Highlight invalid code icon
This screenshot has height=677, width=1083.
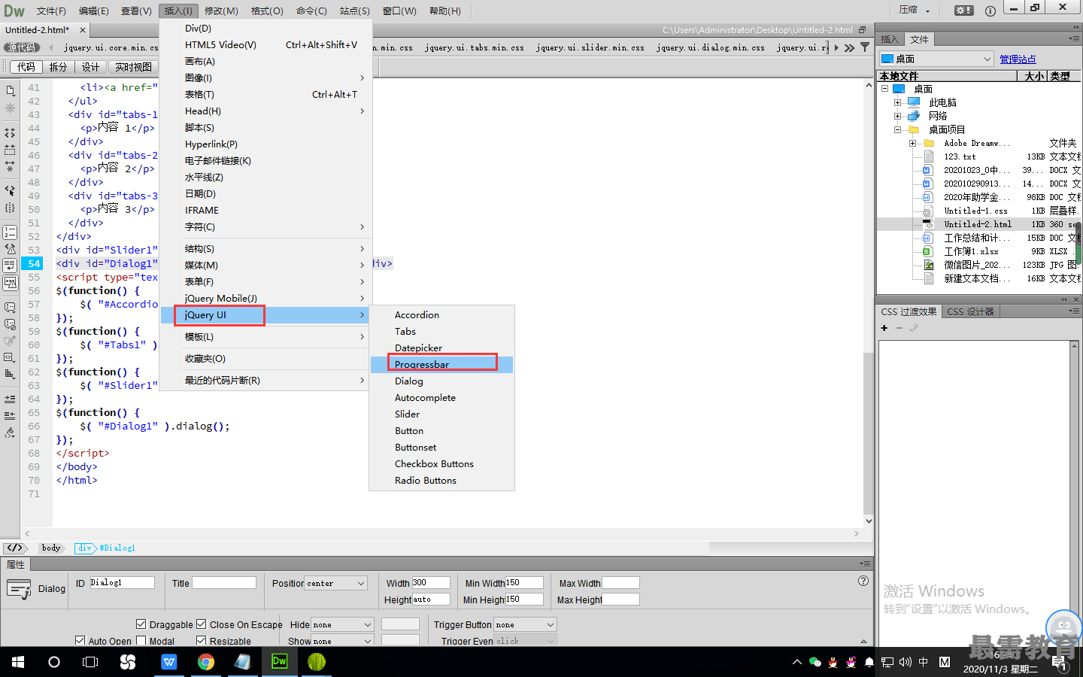(10, 248)
